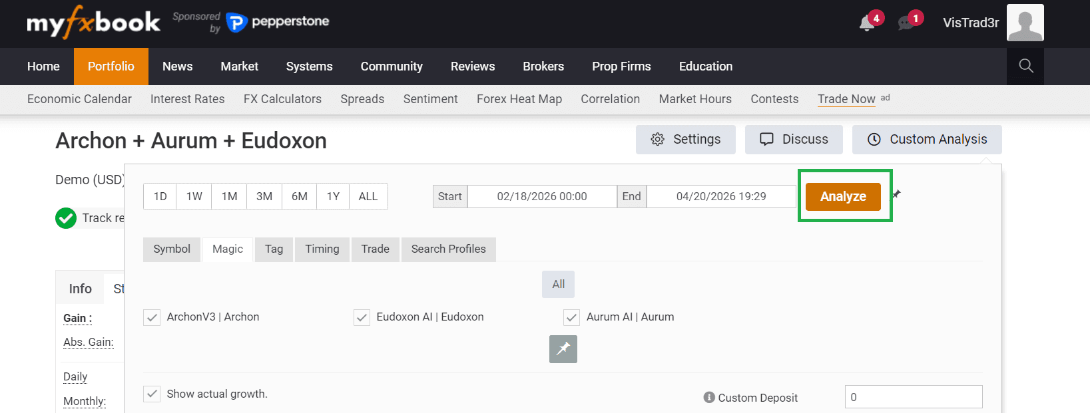
Task: Go to Home in main navigation
Action: tap(43, 67)
